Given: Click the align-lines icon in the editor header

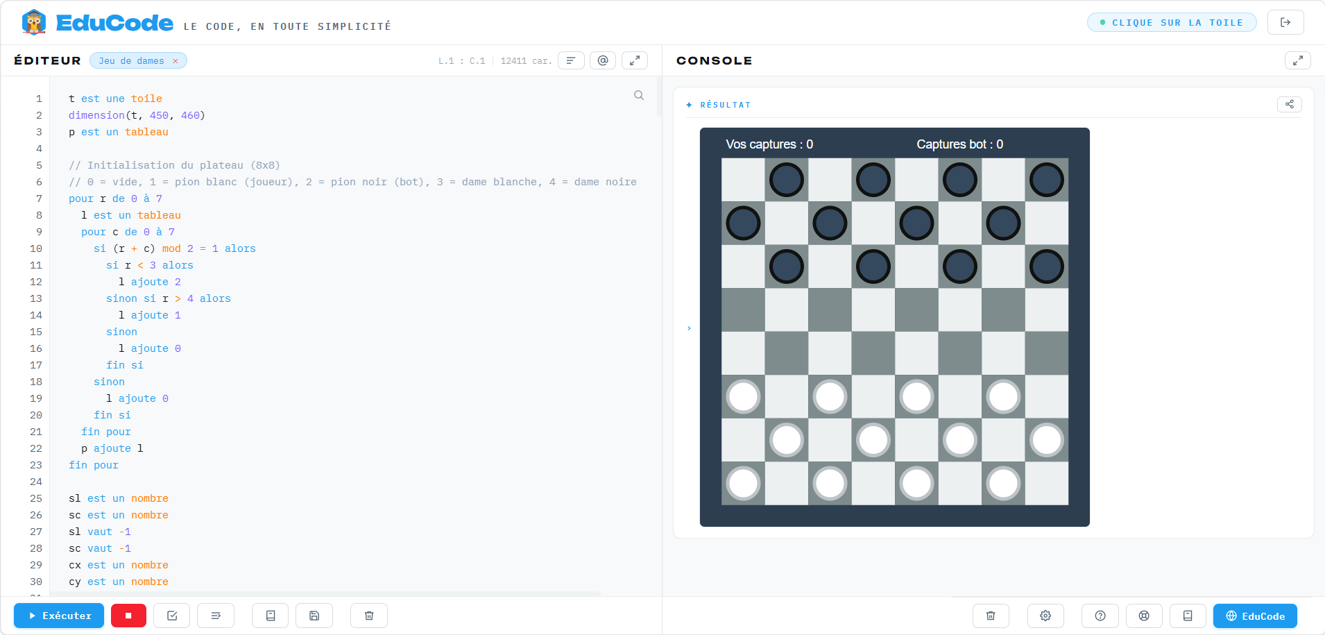Looking at the screenshot, I should [571, 60].
